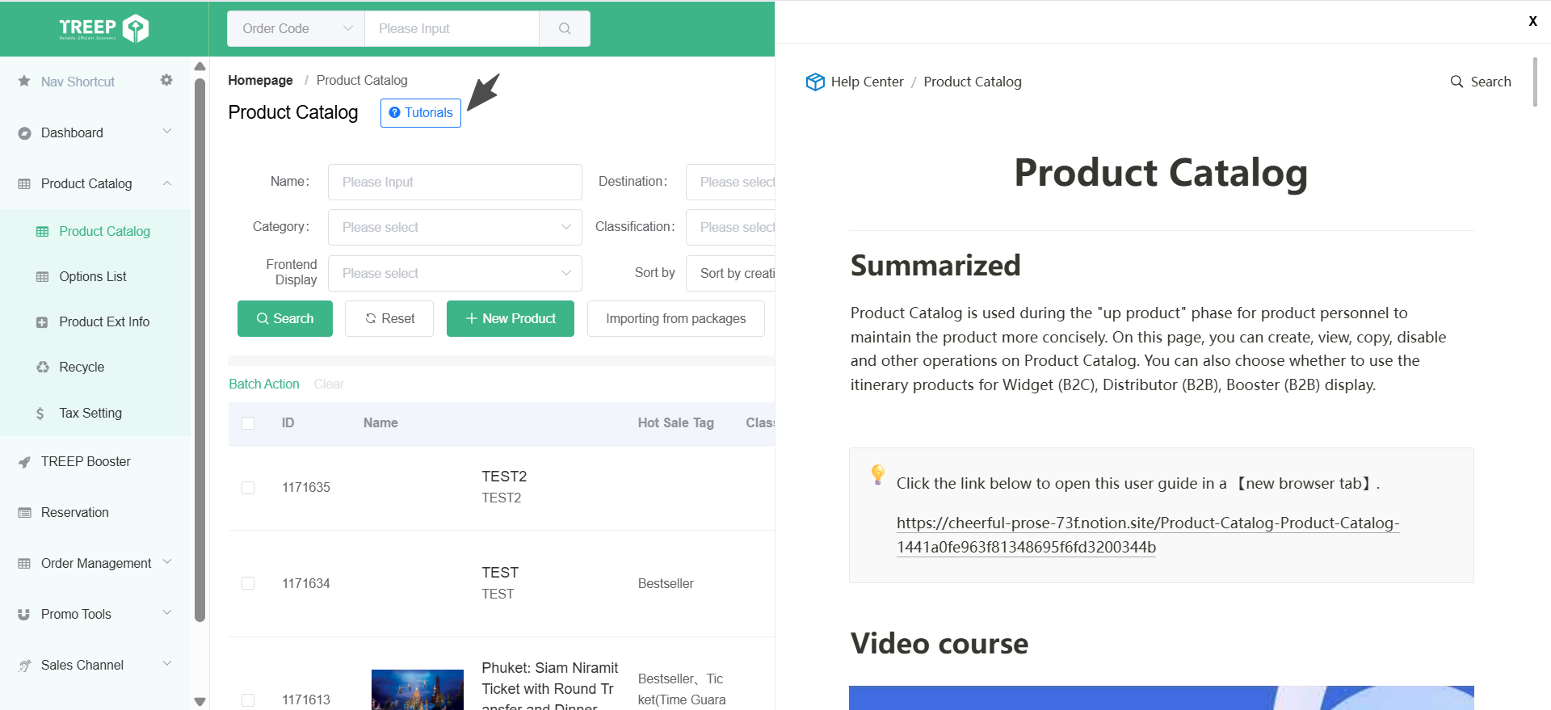The height and width of the screenshot is (710, 1551).
Task: Open Nav Shortcut gear settings
Action: click(x=166, y=80)
